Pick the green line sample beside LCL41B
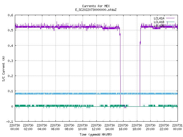The image size is (183, 137). click(170, 22)
